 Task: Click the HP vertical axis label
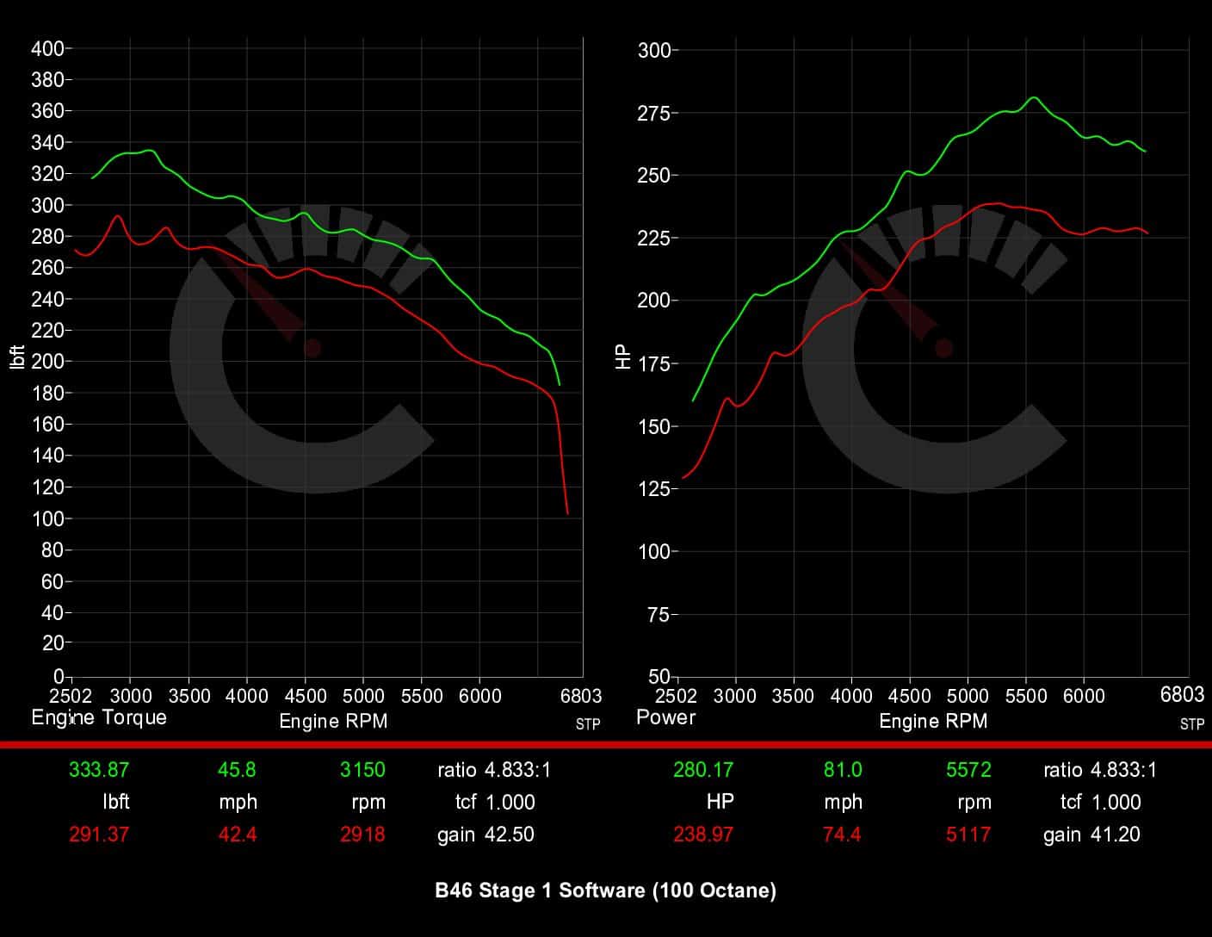[623, 357]
